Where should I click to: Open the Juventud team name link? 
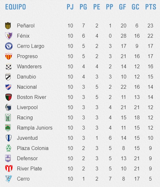point(27,138)
